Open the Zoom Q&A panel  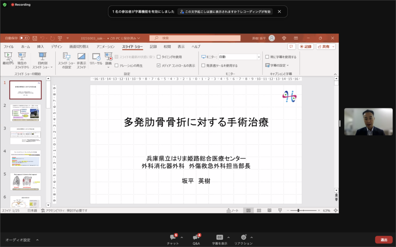(x=196, y=237)
